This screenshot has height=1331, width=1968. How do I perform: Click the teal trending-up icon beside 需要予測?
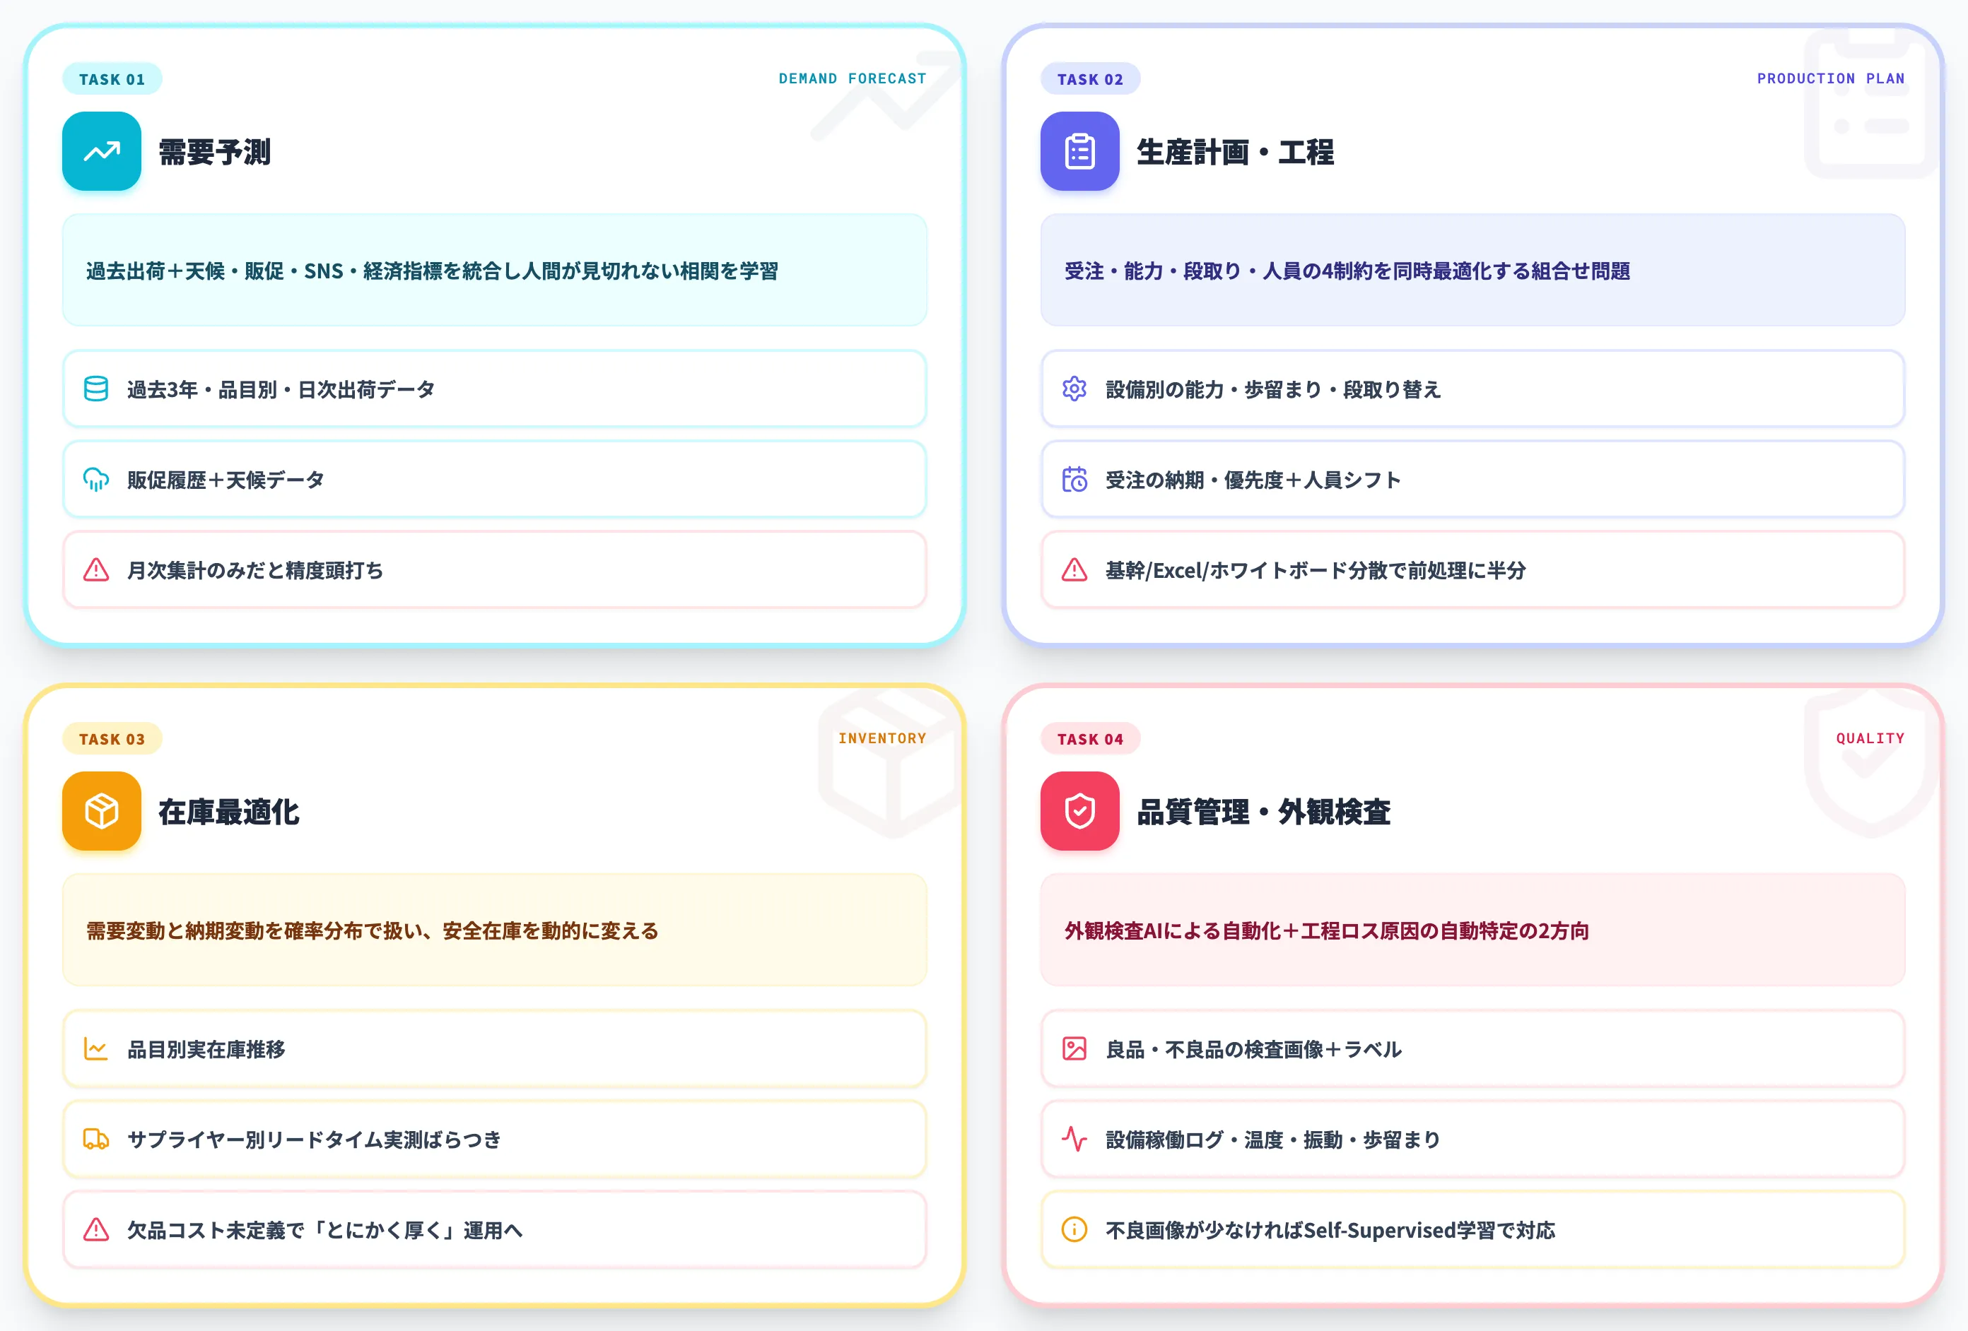102,151
